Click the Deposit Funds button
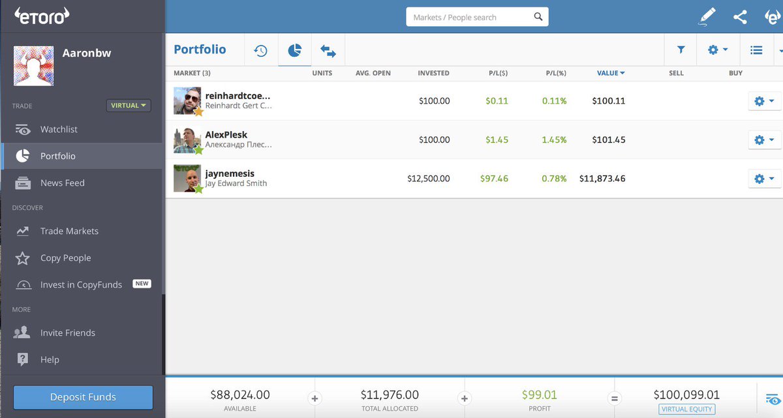 [83, 397]
